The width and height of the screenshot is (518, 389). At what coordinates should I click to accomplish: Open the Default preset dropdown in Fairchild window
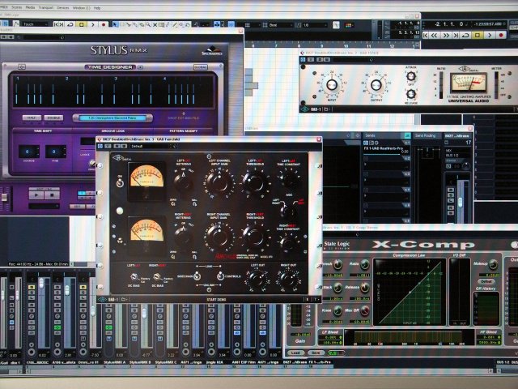click(x=153, y=146)
